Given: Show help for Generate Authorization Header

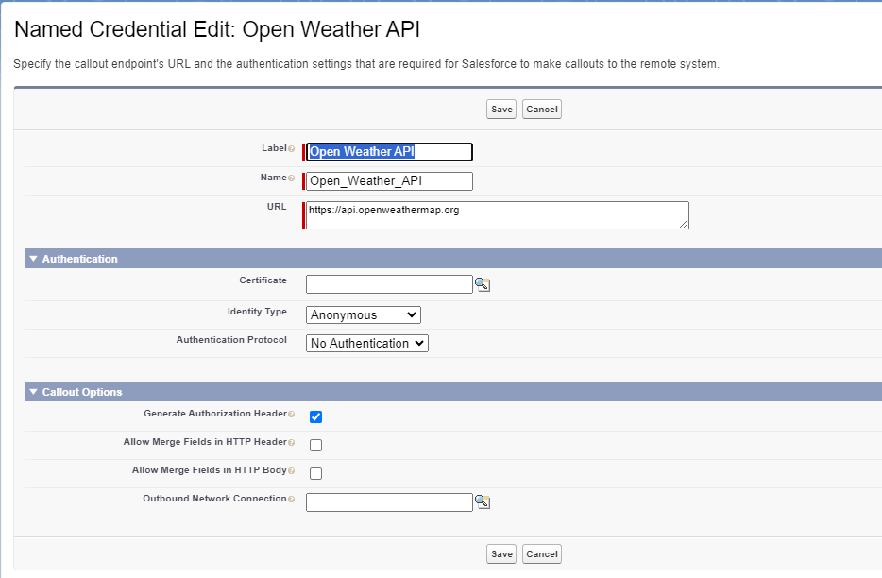Looking at the screenshot, I should (x=292, y=415).
